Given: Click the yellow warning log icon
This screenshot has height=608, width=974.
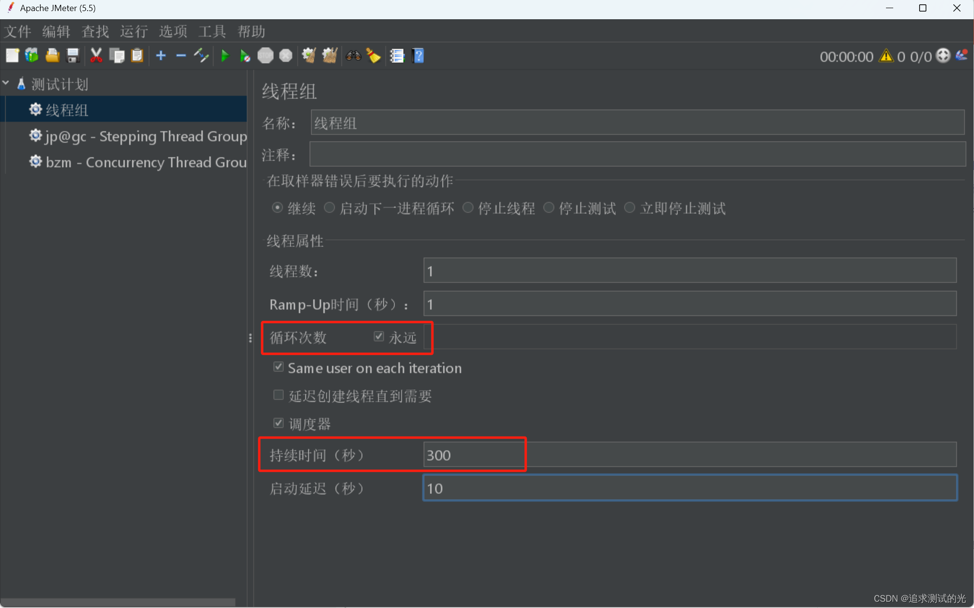Looking at the screenshot, I should 886,56.
